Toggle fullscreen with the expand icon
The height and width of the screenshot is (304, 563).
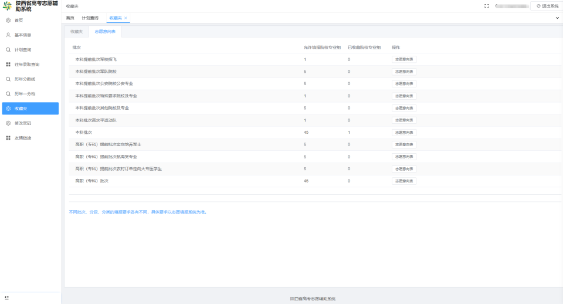(487, 6)
